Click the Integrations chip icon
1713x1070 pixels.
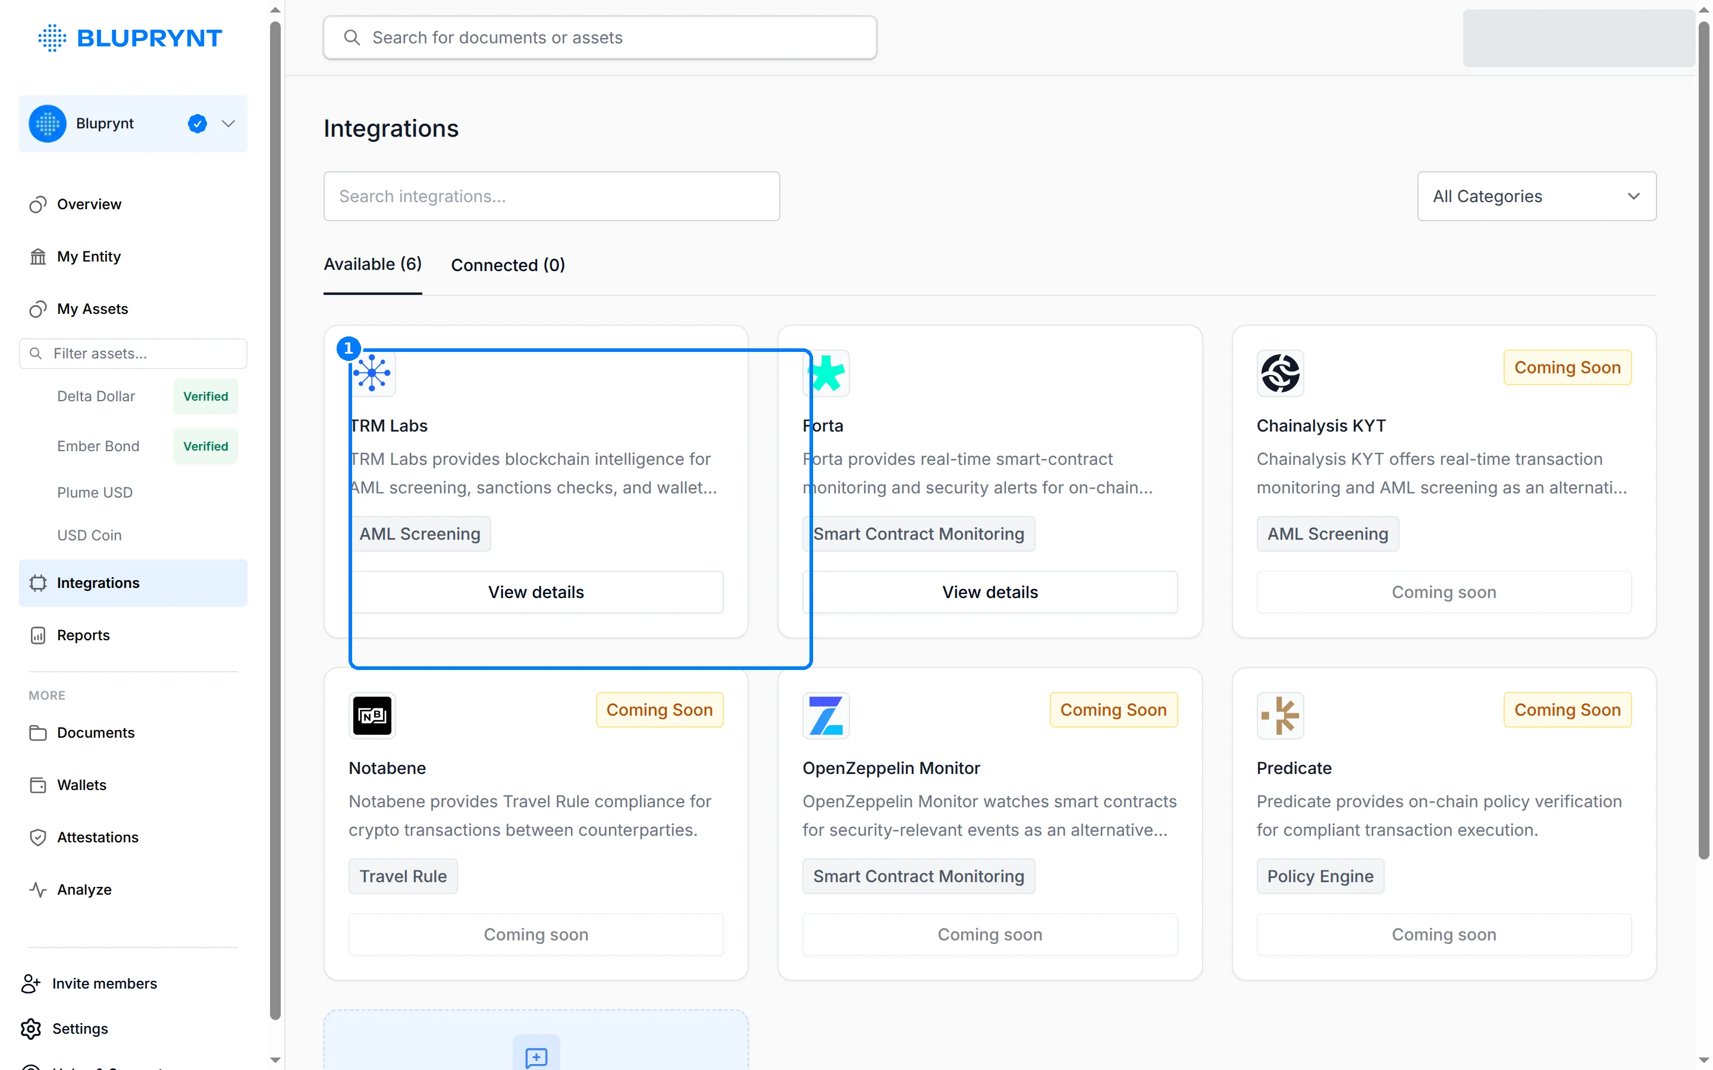click(38, 583)
